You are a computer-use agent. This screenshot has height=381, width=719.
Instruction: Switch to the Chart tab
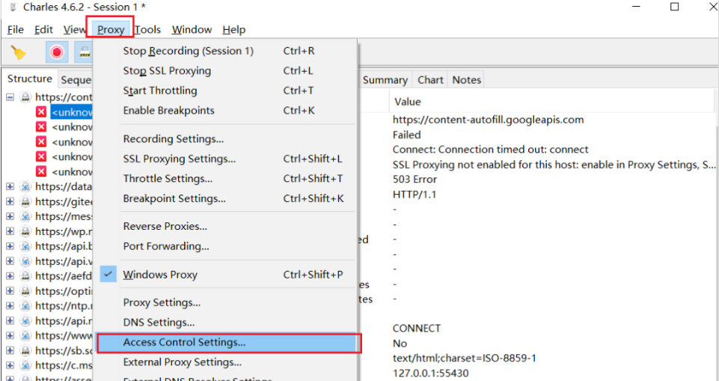[430, 80]
